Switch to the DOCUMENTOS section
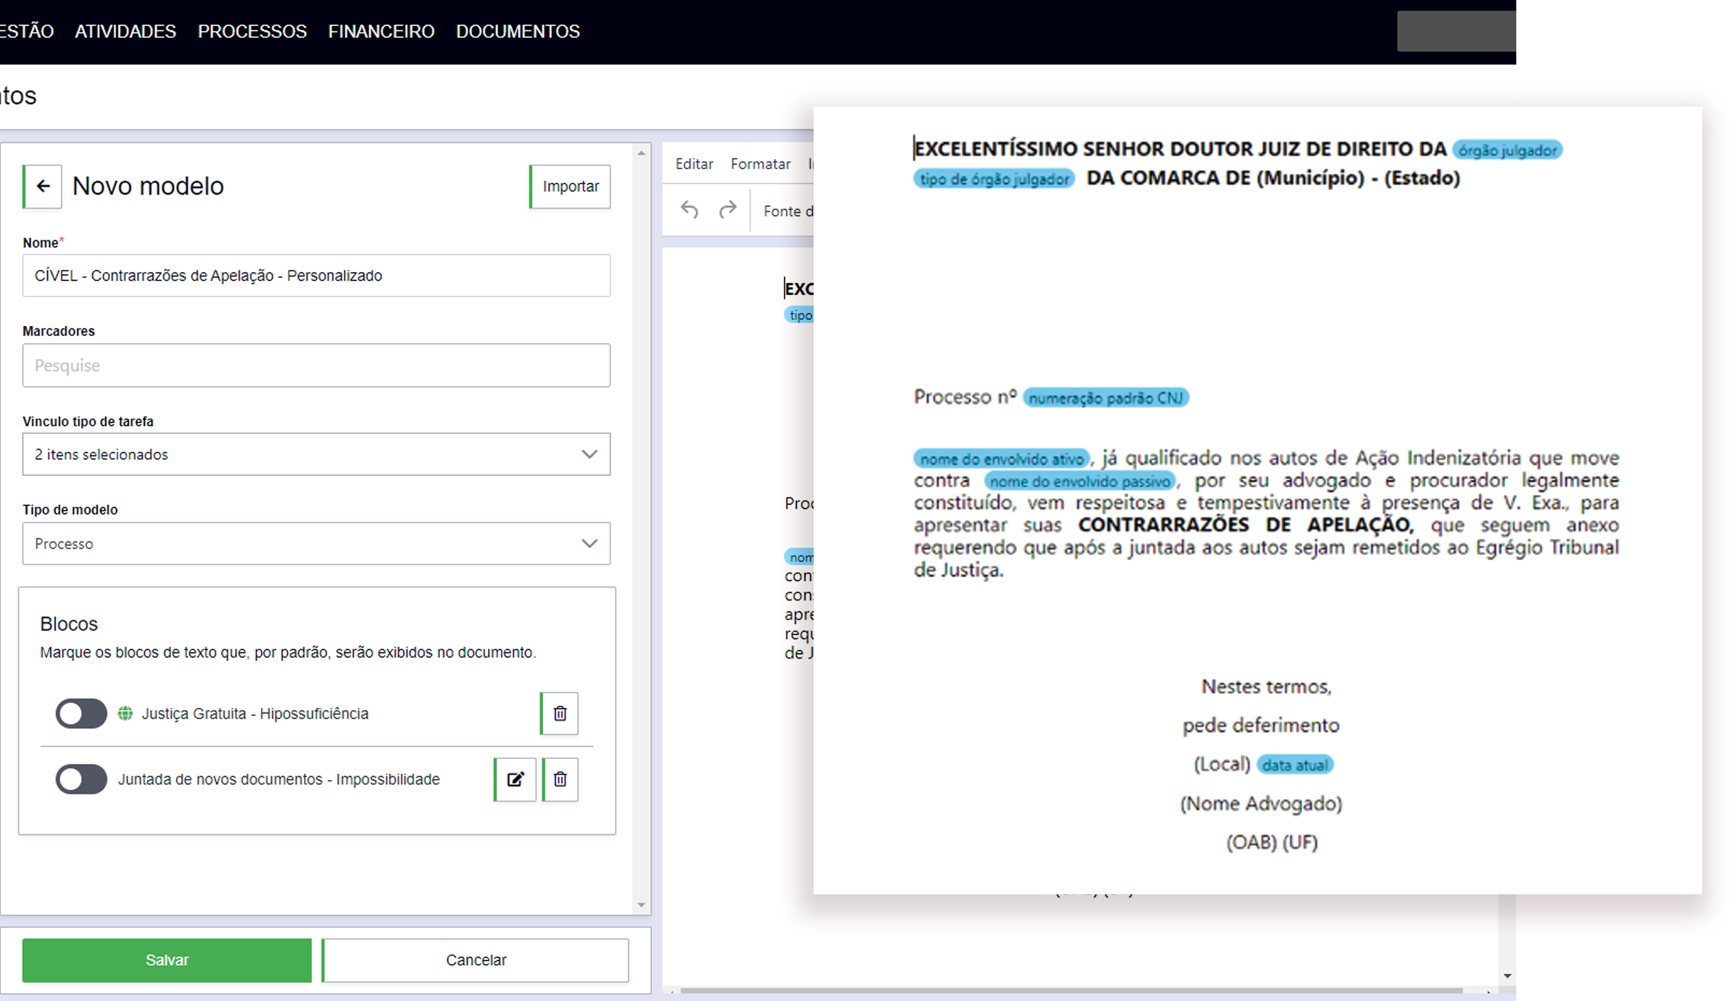The height and width of the screenshot is (1001, 1731). [x=517, y=31]
